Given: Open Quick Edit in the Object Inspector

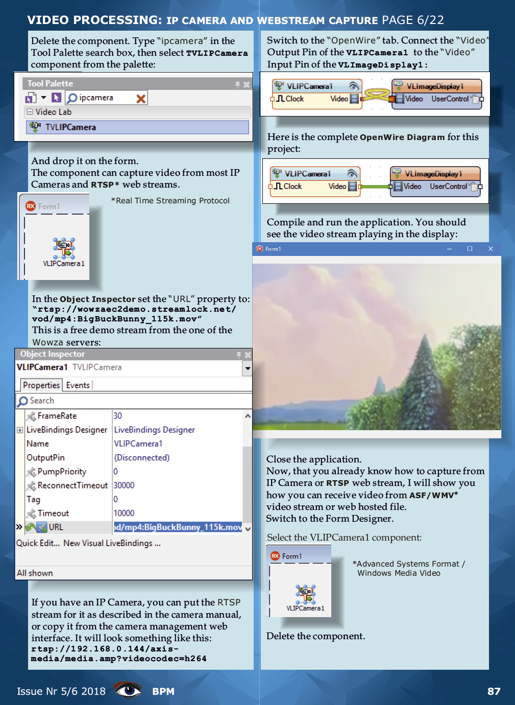Looking at the screenshot, I should (38, 543).
